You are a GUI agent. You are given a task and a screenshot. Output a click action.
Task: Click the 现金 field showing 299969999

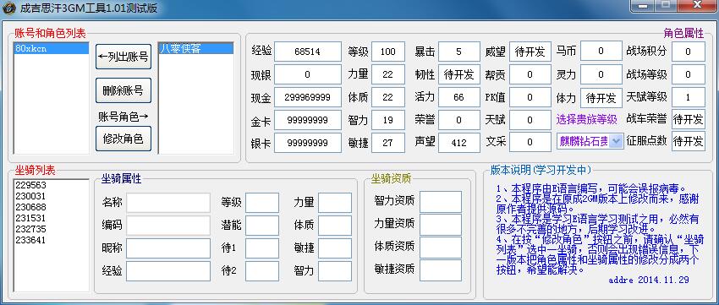click(308, 97)
